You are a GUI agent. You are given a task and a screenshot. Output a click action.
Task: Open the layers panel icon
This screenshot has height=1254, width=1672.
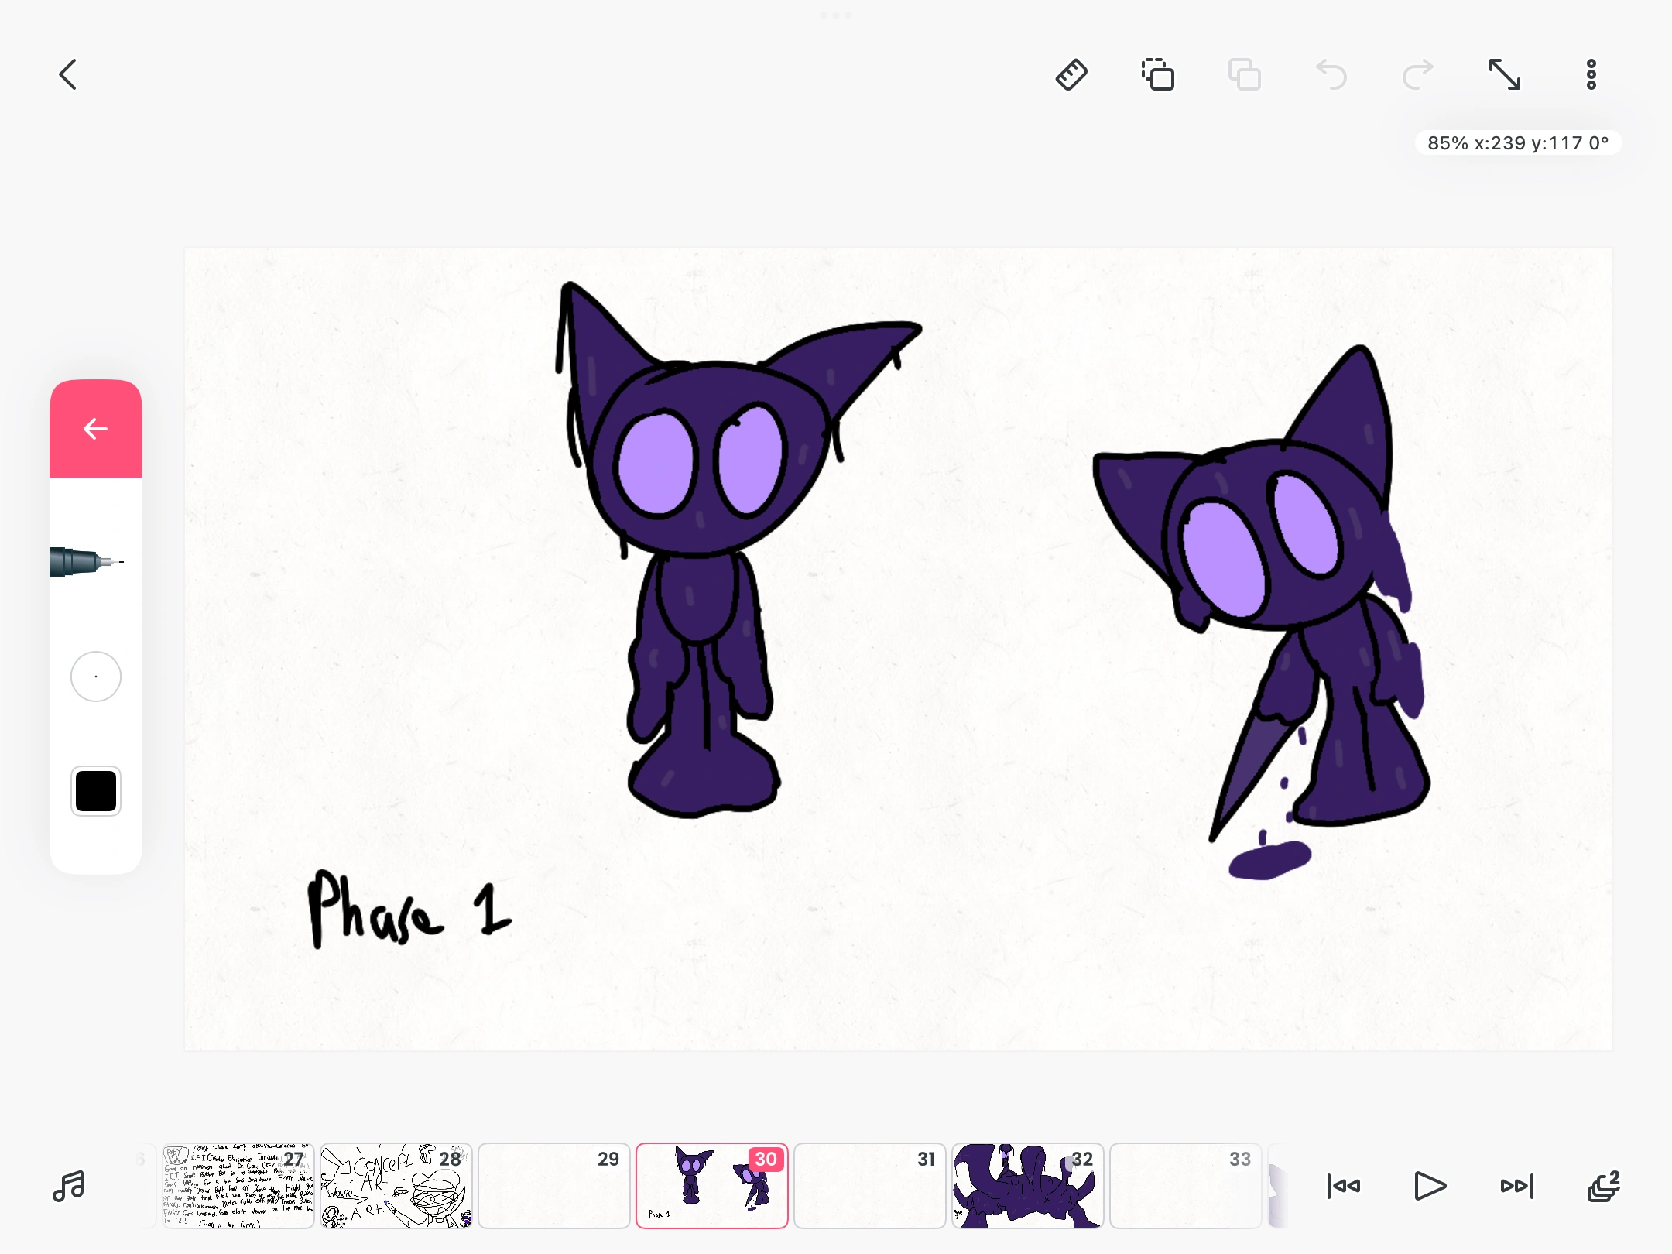pos(1603,1186)
